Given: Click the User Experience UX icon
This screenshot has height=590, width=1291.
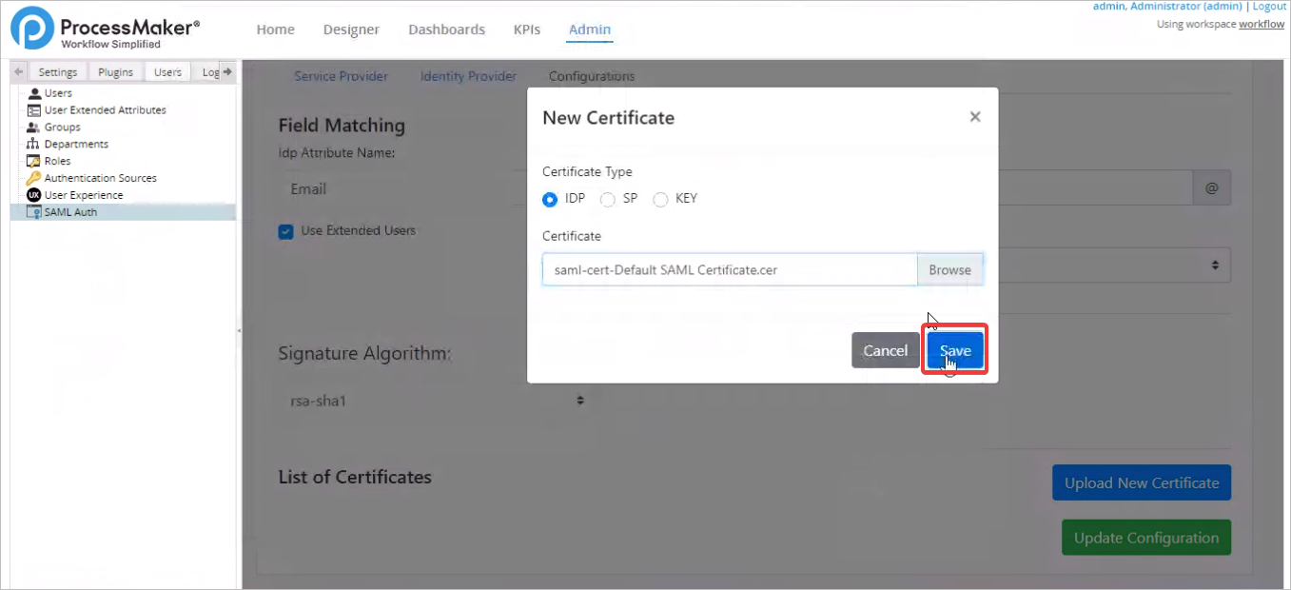Looking at the screenshot, I should point(34,195).
